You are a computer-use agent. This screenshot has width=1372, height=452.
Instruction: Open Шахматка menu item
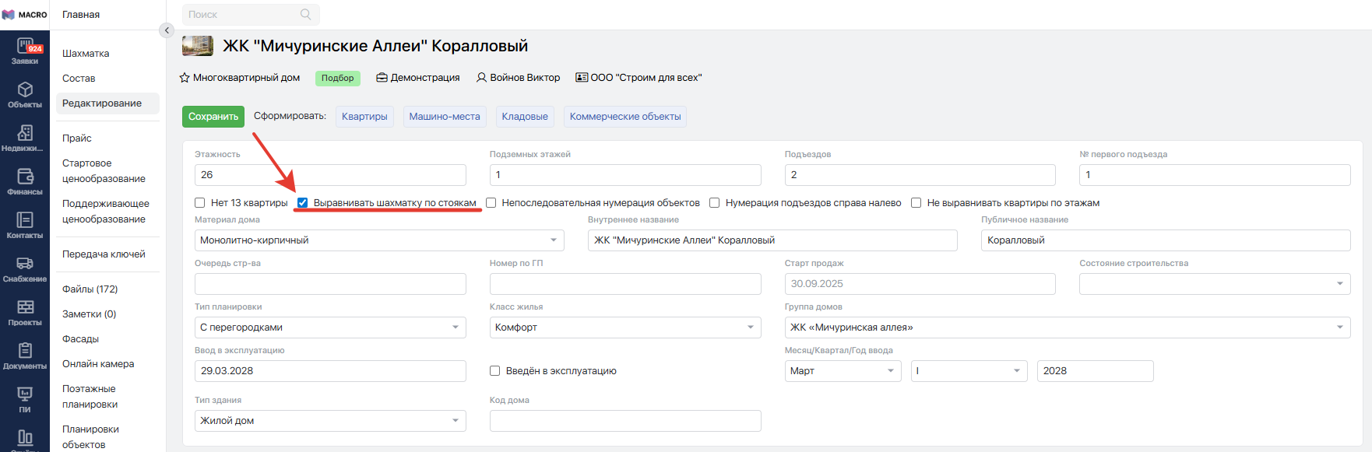(86, 54)
